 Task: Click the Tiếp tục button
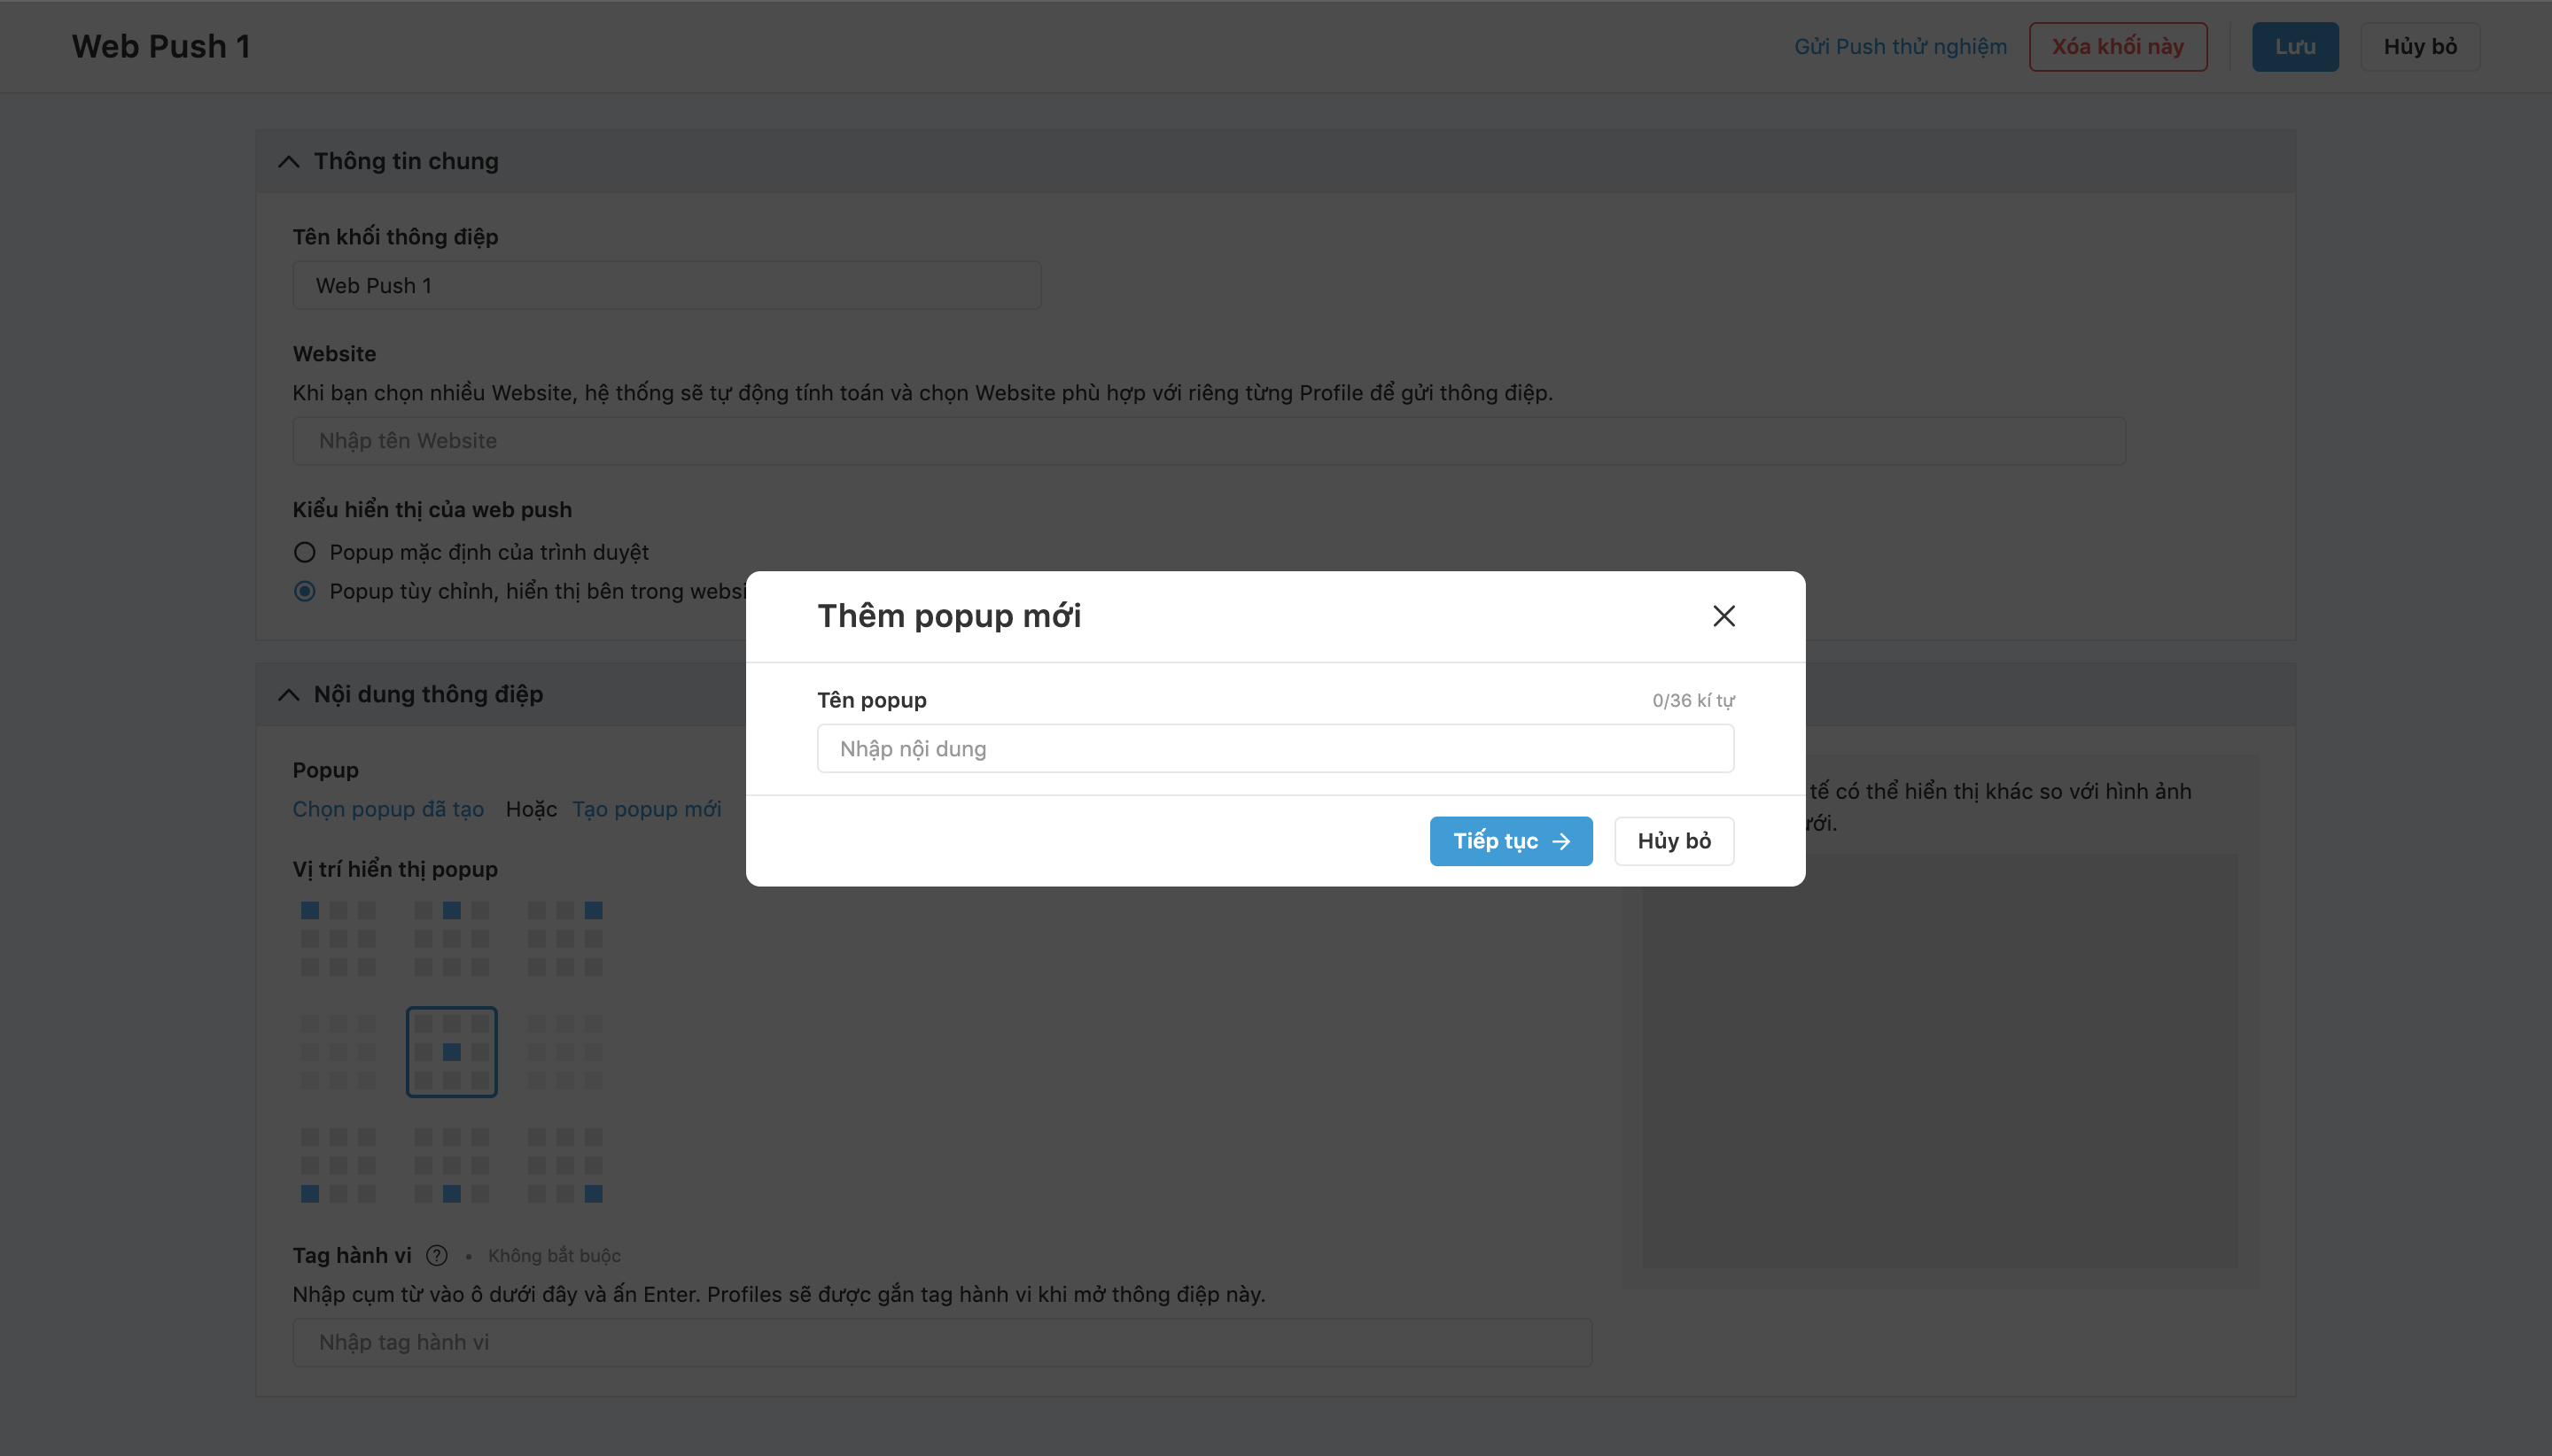tap(1510, 841)
